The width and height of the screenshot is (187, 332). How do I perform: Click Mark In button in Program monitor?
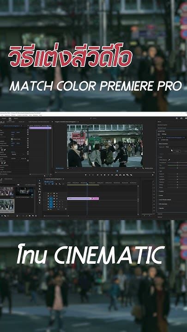click(90, 175)
